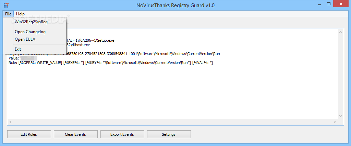Click the Edit Rules button
351x146 pixels.
pyautogui.click(x=29, y=134)
